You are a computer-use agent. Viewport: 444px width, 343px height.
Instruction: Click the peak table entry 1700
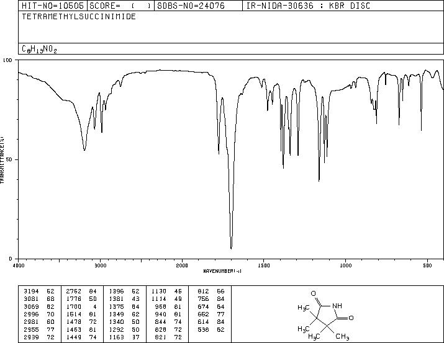74,306
